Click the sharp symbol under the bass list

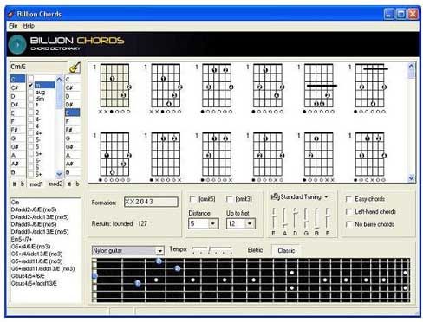(x=69, y=184)
